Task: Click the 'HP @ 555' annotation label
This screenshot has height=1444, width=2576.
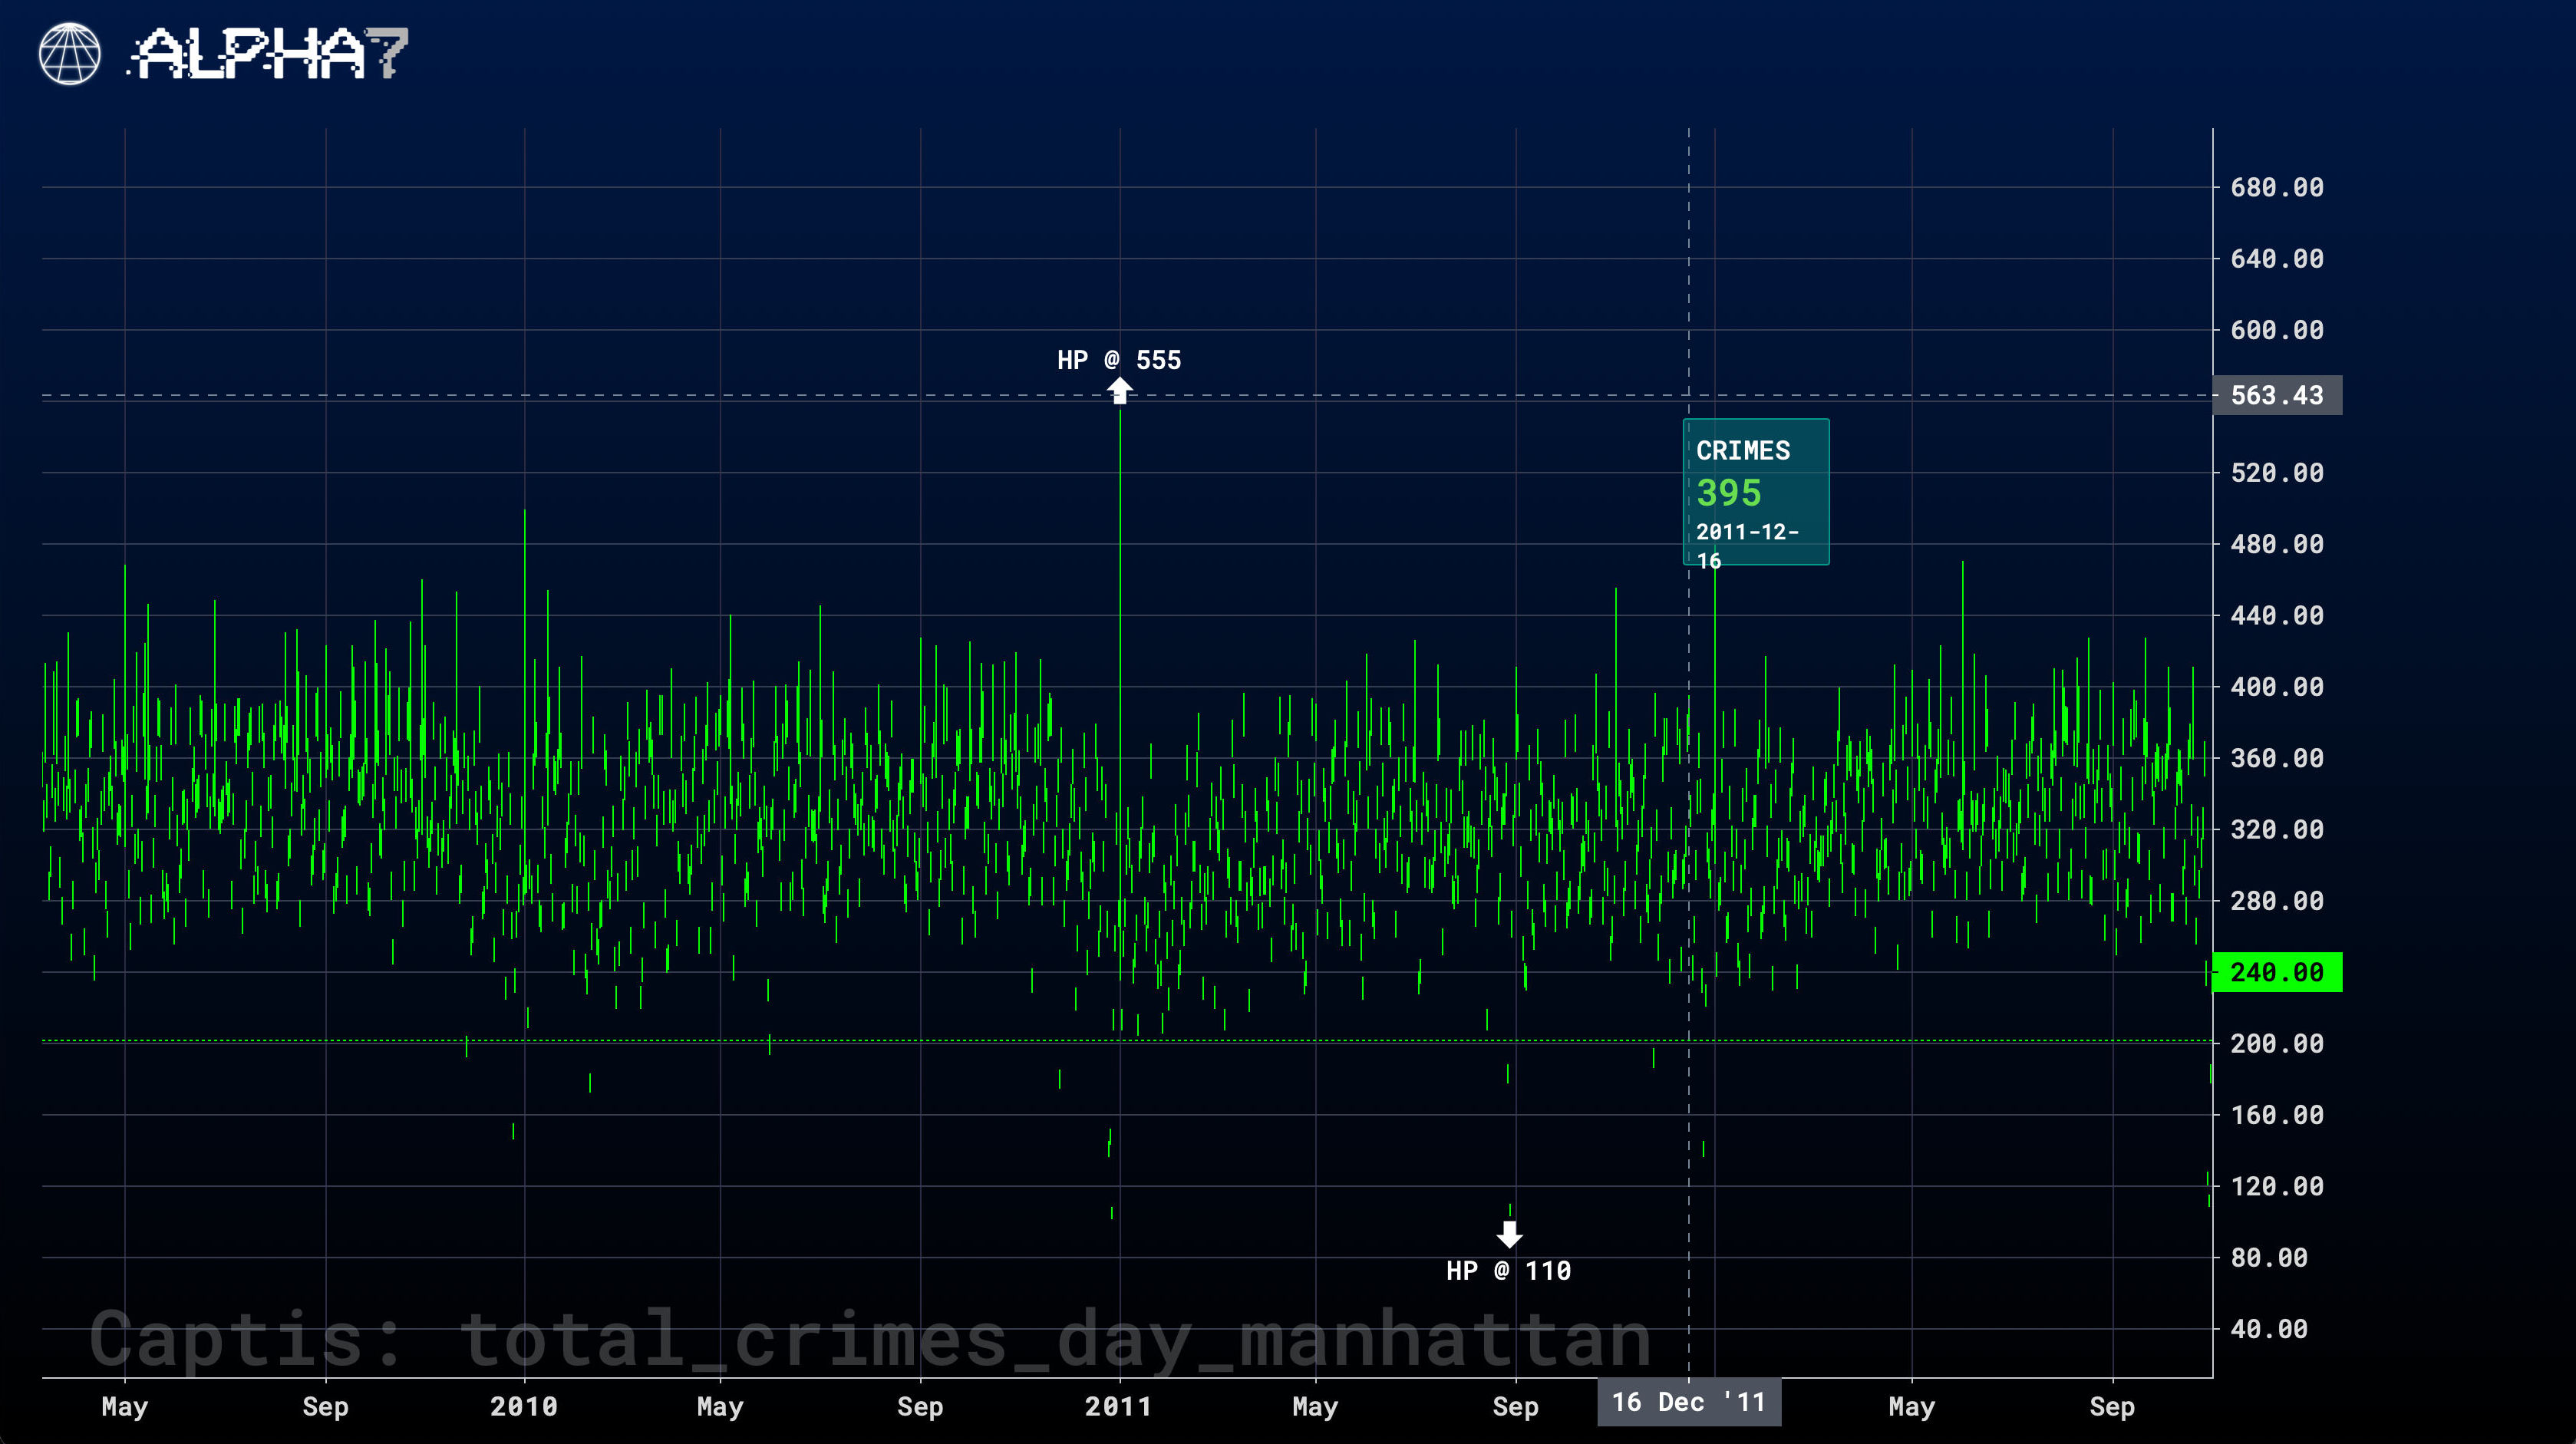Action: [1119, 360]
